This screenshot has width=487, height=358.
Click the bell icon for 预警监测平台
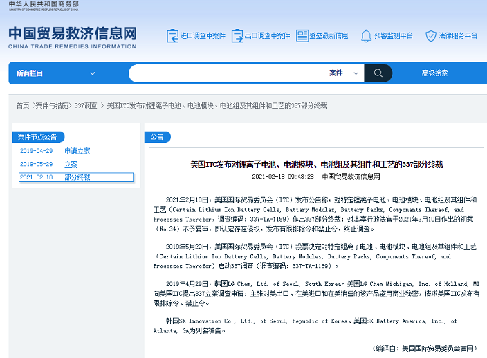pos(366,36)
